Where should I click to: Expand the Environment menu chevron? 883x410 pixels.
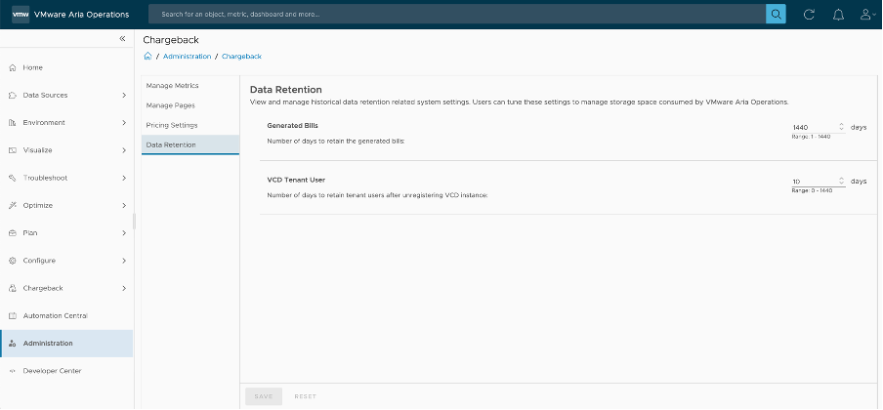click(124, 122)
